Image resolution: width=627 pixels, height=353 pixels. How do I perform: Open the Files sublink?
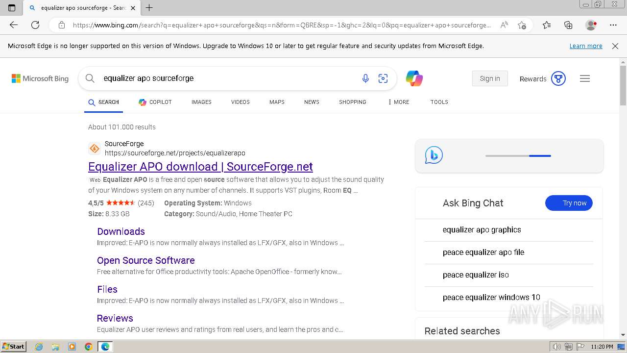(107, 289)
